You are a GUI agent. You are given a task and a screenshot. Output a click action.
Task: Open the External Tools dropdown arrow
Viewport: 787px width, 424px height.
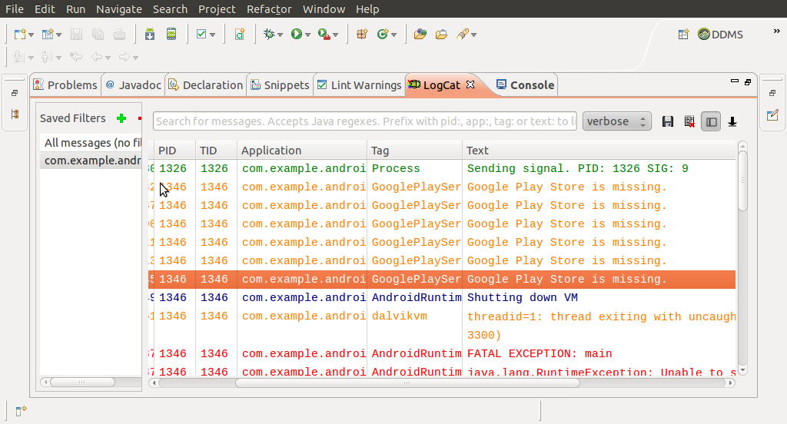tap(335, 35)
